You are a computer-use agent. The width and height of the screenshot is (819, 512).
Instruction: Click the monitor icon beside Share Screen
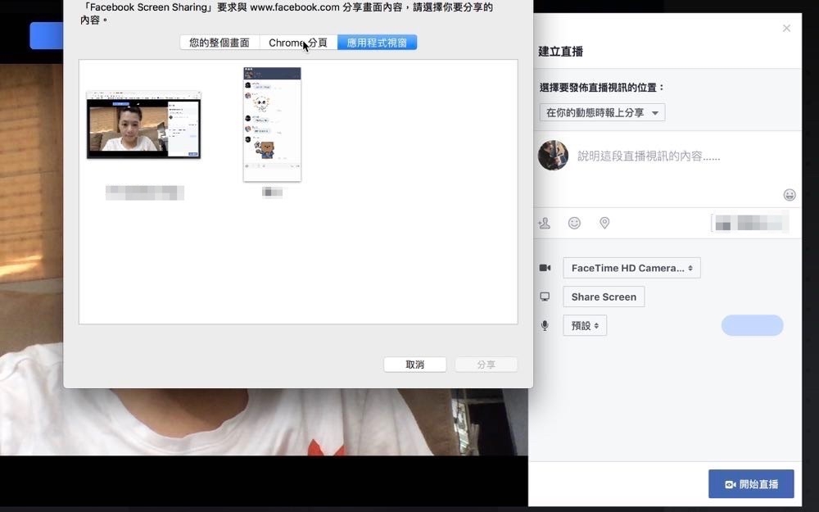(545, 297)
